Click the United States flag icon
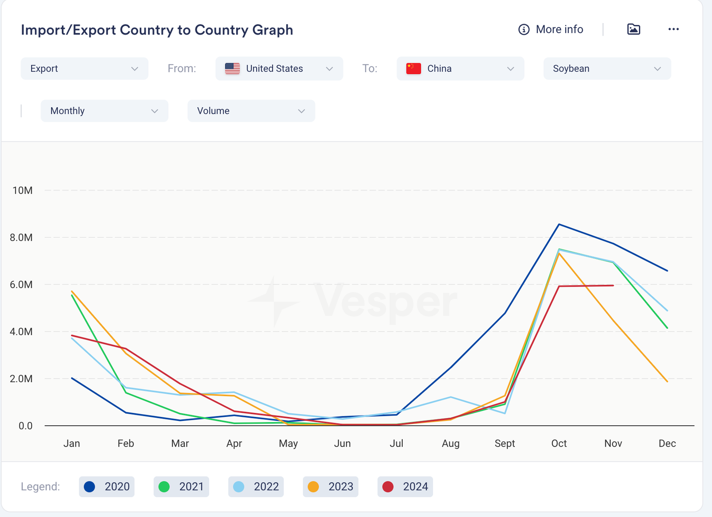The image size is (712, 517). tap(232, 69)
